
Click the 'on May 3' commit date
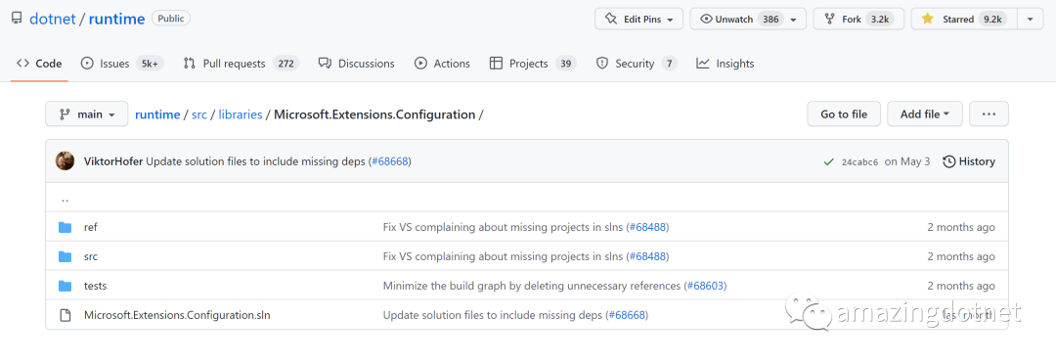907,161
